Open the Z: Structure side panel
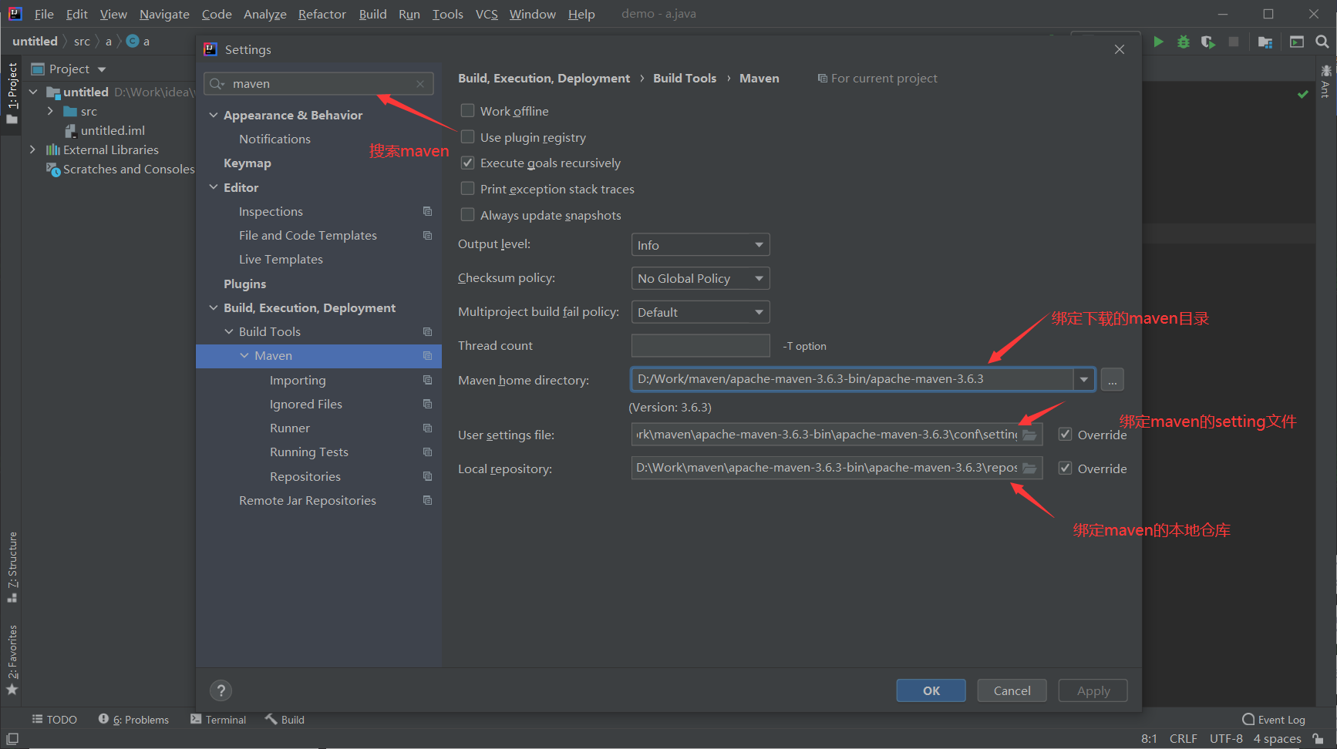This screenshot has height=749, width=1337. click(x=12, y=567)
